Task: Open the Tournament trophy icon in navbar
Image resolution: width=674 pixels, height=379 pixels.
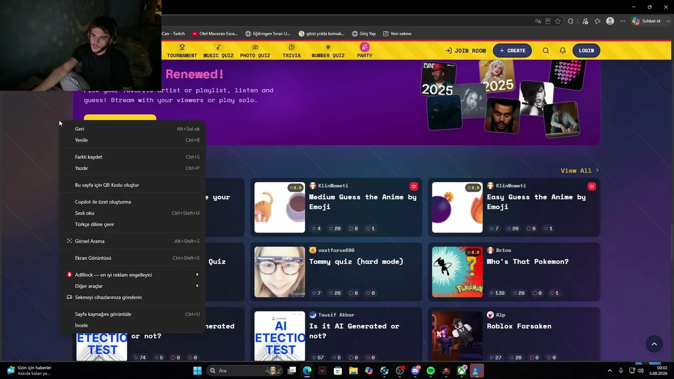Action: [x=182, y=47]
